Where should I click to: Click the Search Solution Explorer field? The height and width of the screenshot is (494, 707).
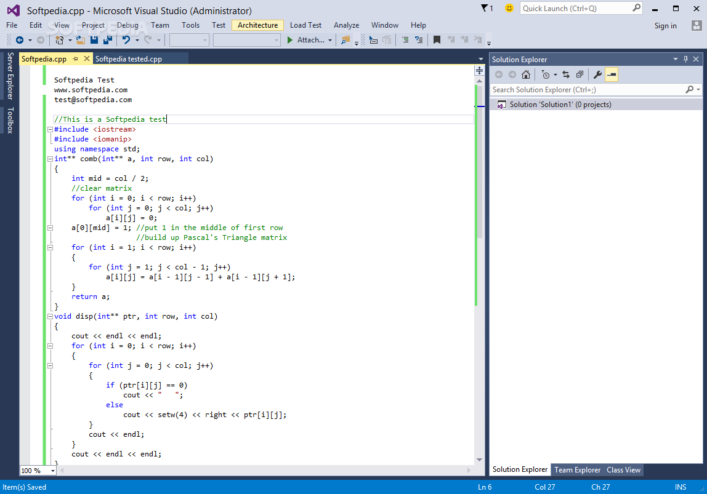point(585,90)
